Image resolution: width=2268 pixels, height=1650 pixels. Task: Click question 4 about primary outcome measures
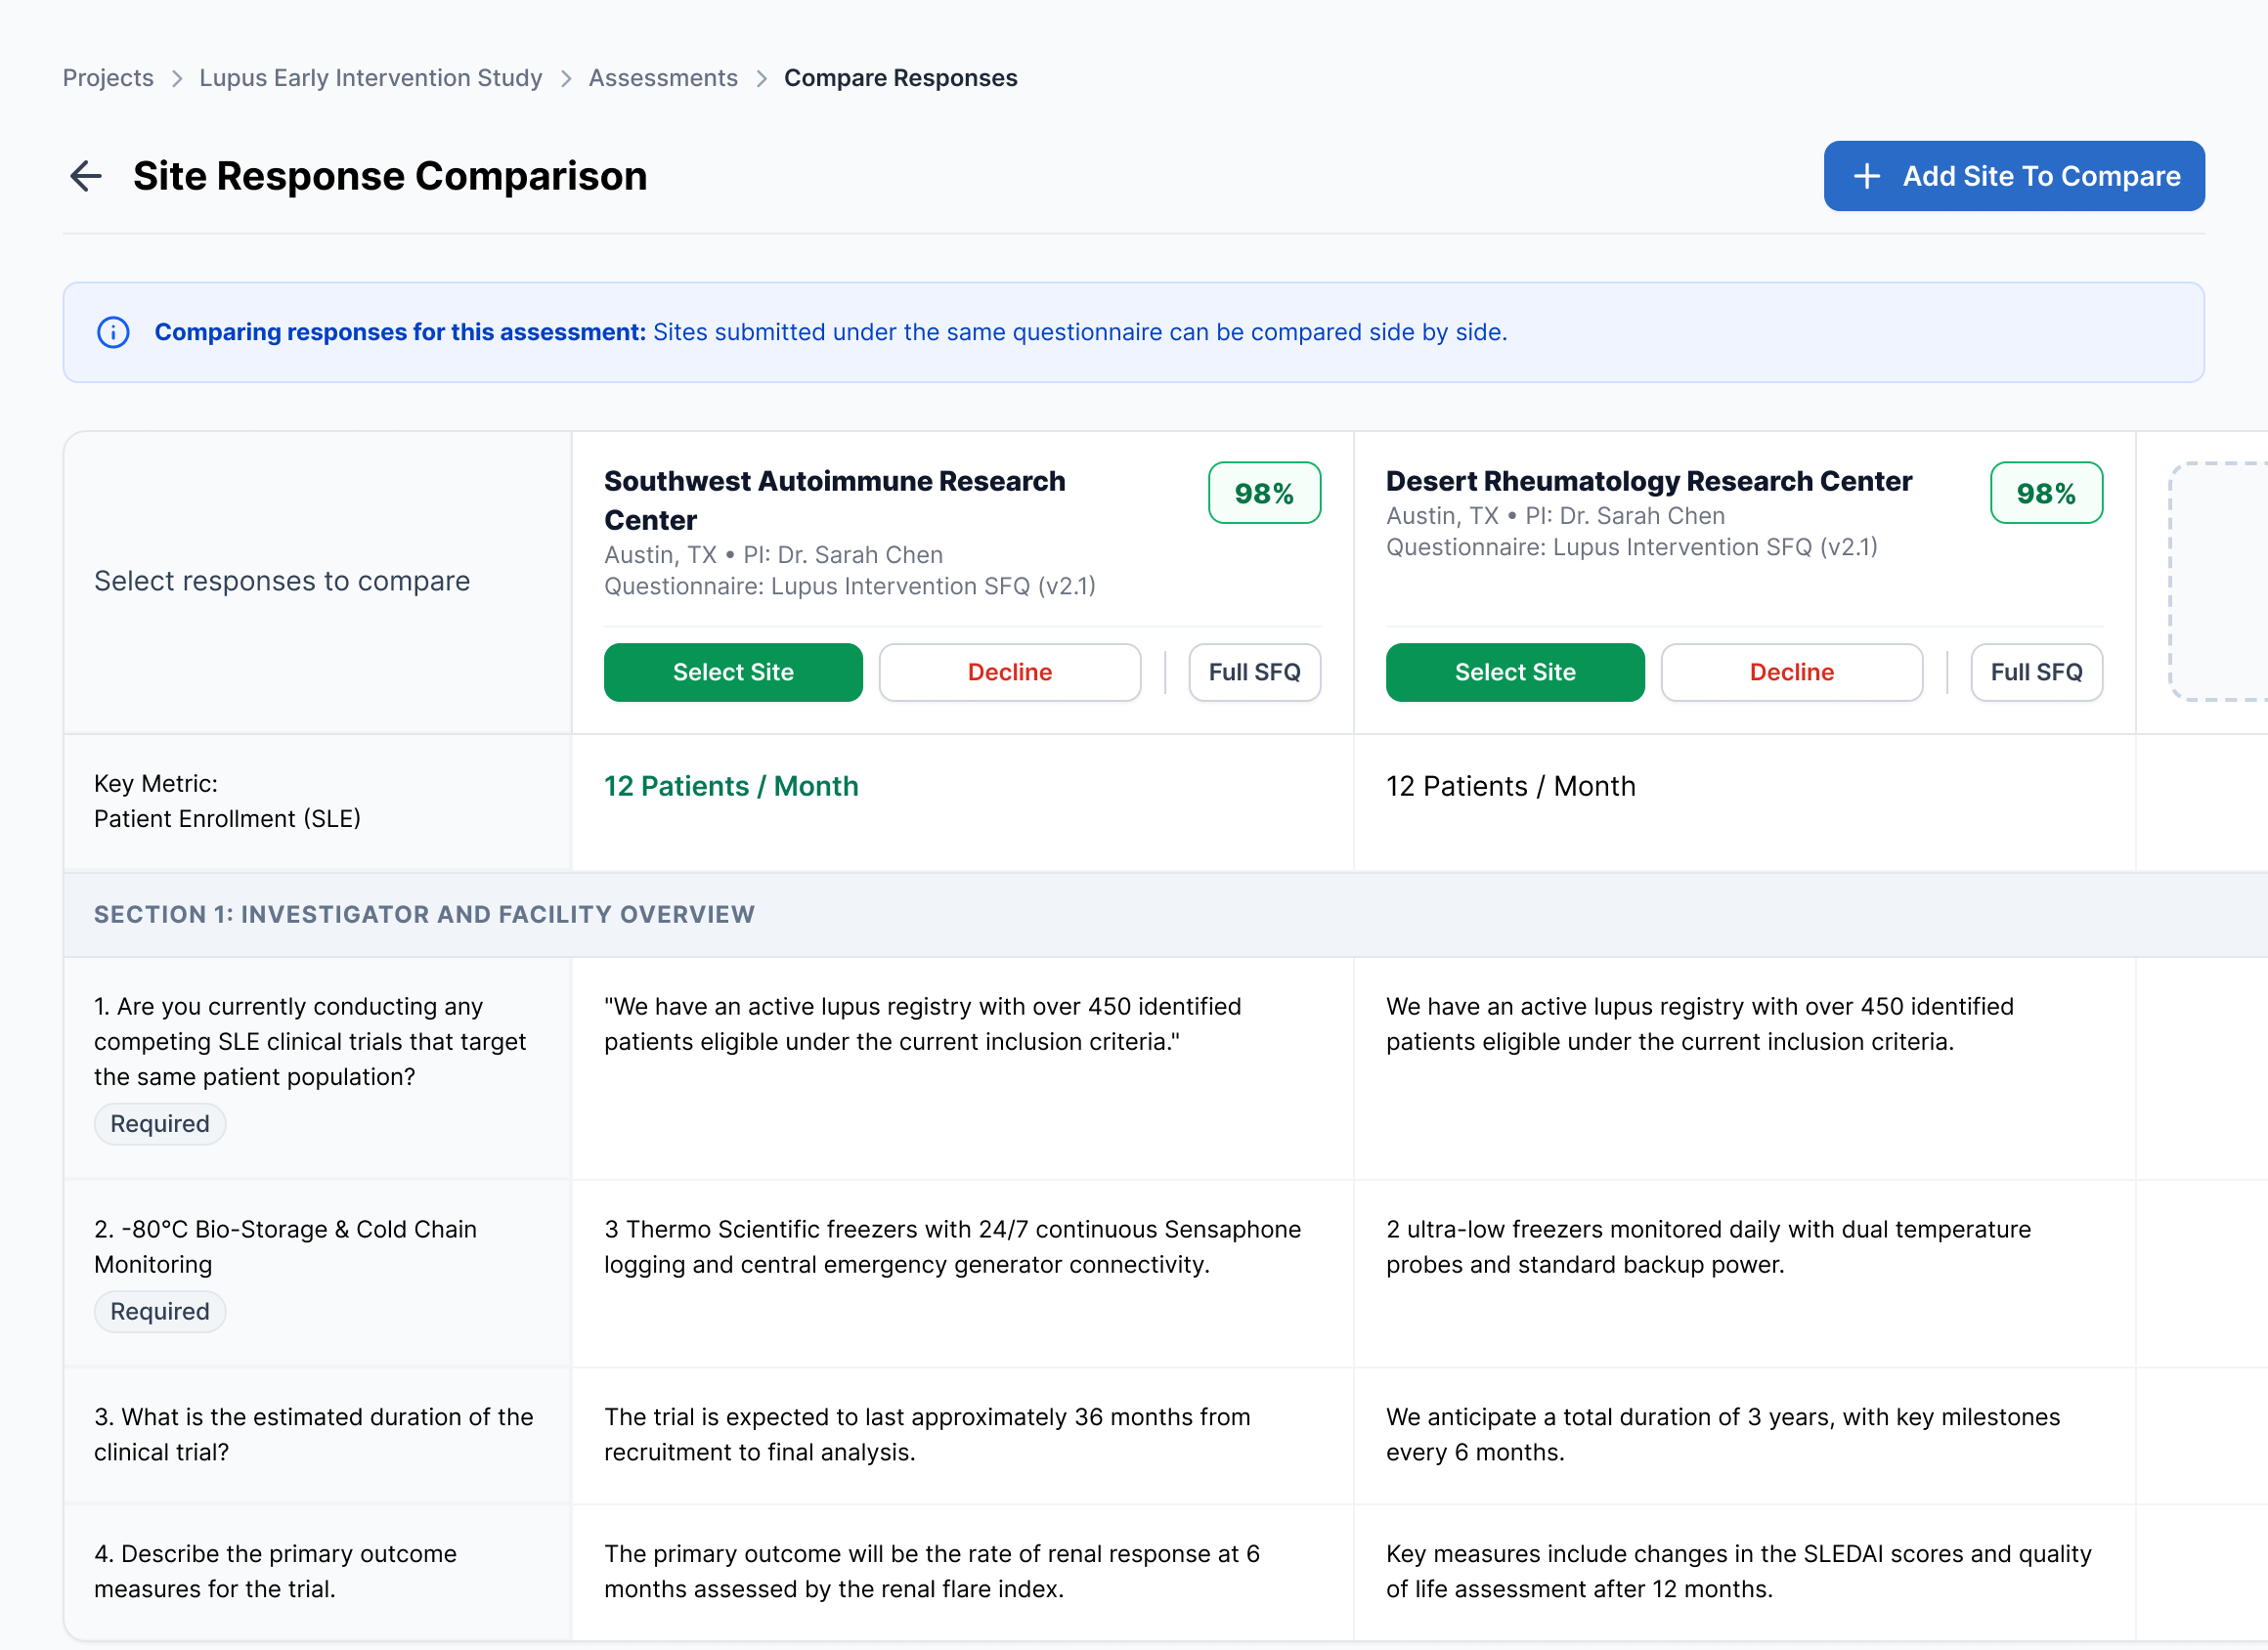(275, 1571)
